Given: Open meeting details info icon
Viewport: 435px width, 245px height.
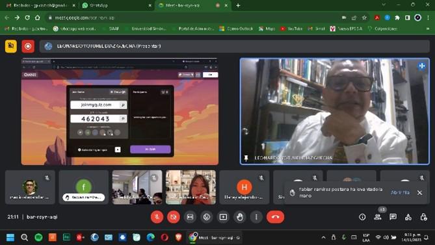Looking at the screenshot, I should tap(362, 217).
